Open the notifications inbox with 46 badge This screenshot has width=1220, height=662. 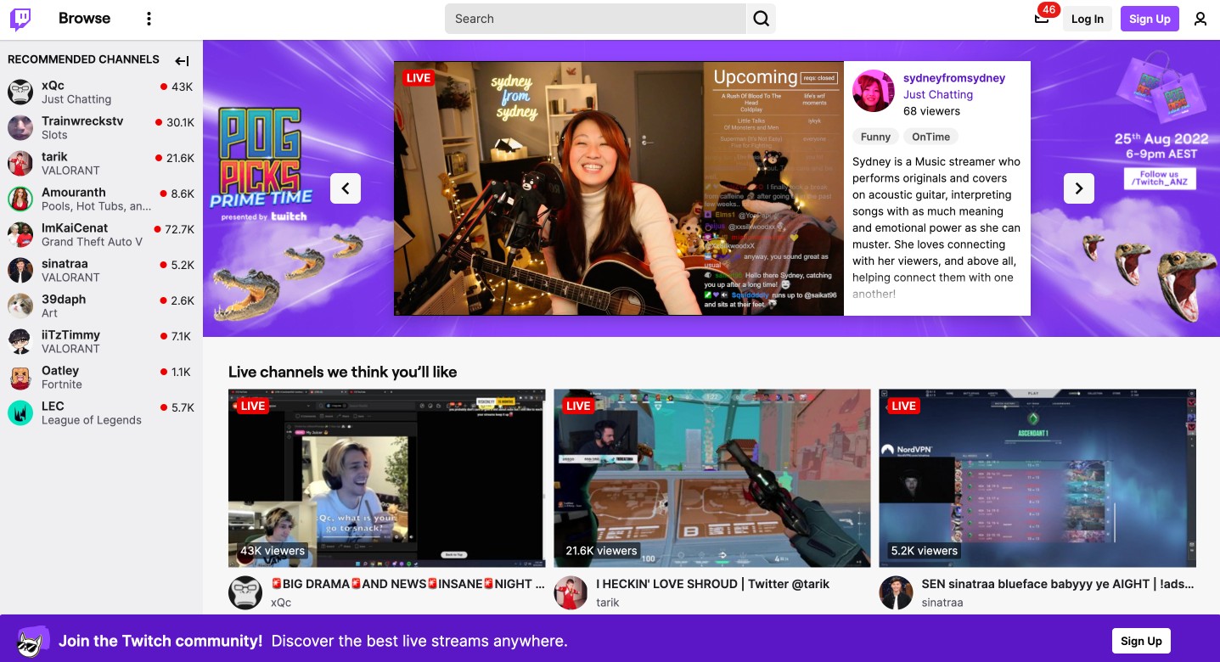1042,18
